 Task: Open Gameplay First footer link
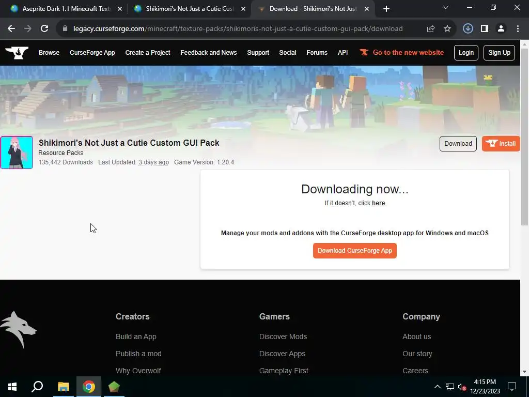284,371
